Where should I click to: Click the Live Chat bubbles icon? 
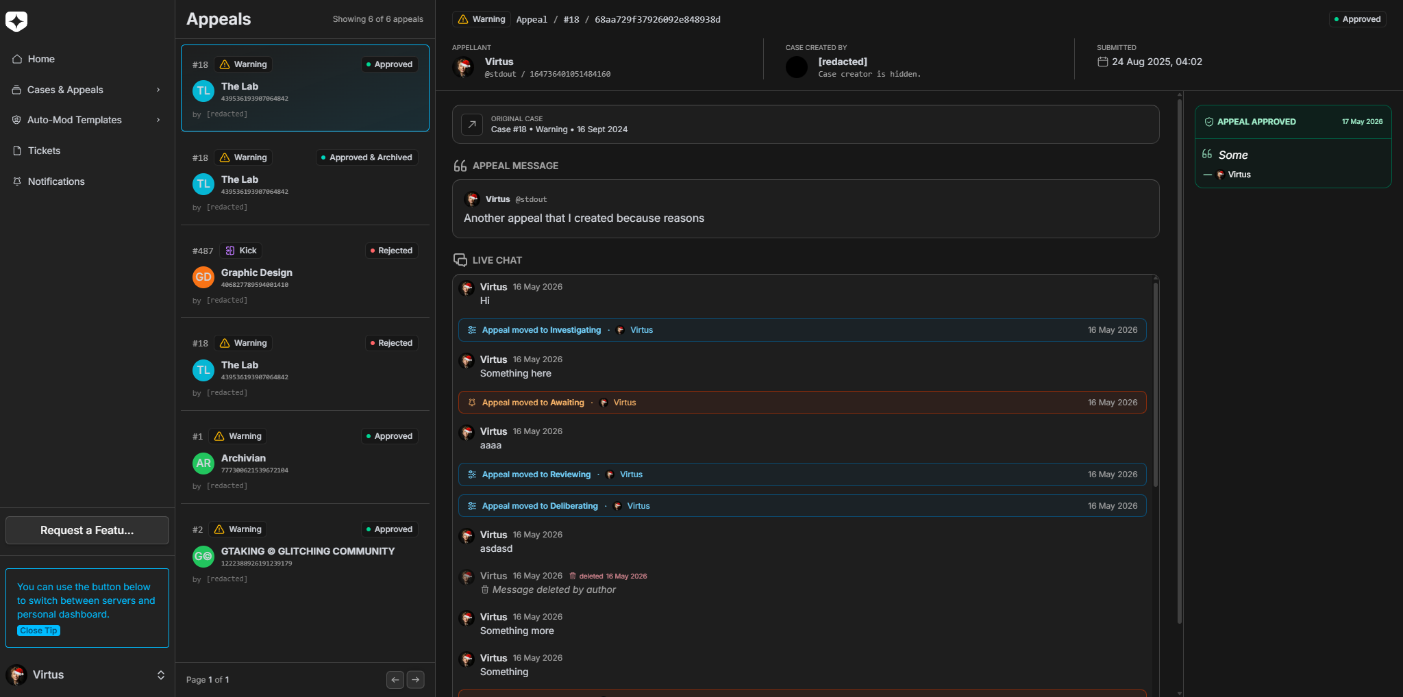coord(460,260)
